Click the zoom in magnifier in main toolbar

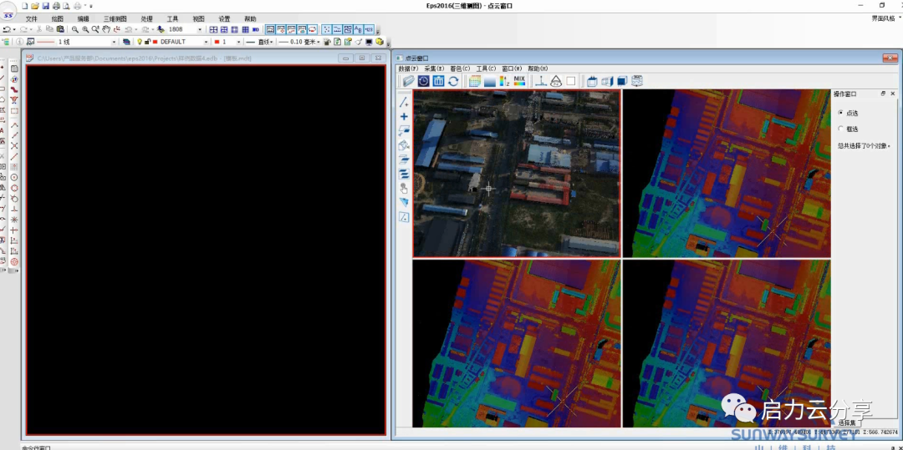pyautogui.click(x=85, y=29)
